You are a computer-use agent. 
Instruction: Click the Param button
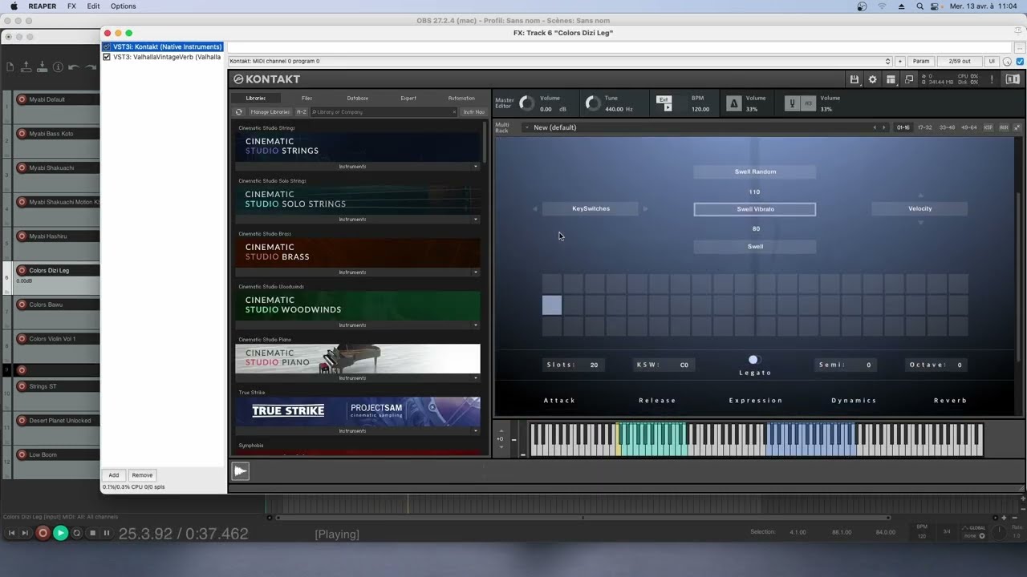[x=921, y=62]
